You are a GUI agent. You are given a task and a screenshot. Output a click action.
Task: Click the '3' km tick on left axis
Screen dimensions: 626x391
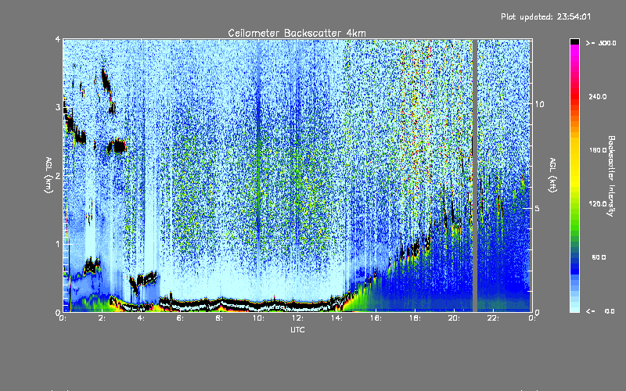(x=58, y=107)
